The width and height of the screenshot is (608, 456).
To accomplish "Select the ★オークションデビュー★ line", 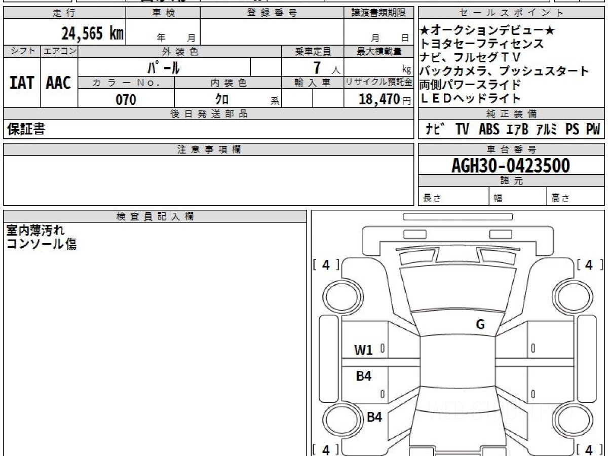I will 487,31.
